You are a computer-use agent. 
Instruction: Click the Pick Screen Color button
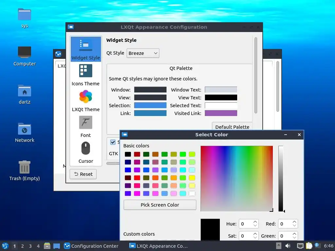pos(160,205)
